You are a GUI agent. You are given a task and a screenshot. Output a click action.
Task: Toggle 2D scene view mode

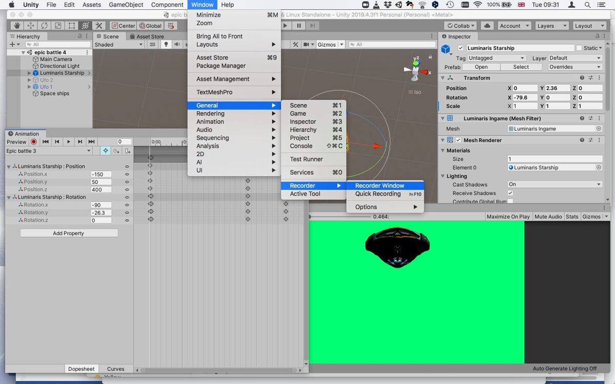152,45
